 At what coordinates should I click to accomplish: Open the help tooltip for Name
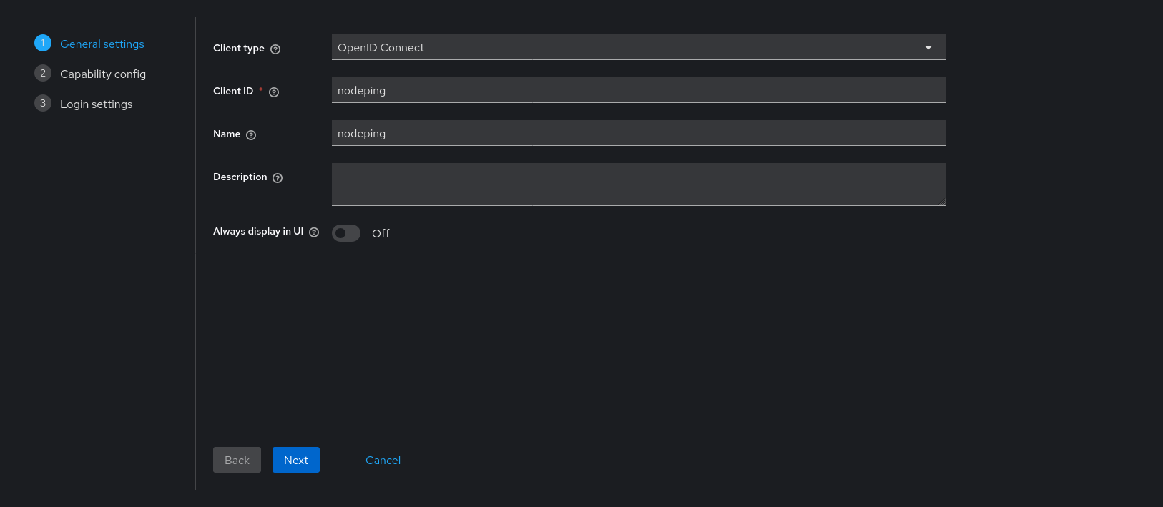251,135
